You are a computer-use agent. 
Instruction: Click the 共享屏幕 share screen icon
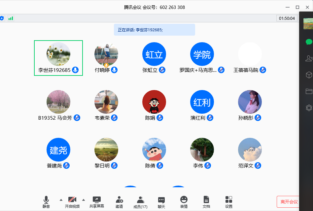tap(97, 199)
